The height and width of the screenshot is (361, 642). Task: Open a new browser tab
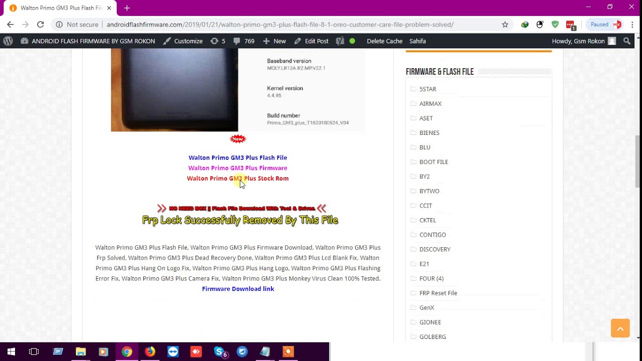click(x=127, y=8)
